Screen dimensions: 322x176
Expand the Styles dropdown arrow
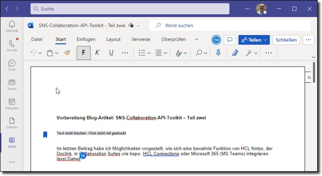pos(185,53)
